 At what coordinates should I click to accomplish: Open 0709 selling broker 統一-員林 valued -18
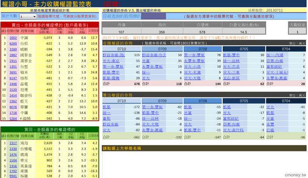150,118
